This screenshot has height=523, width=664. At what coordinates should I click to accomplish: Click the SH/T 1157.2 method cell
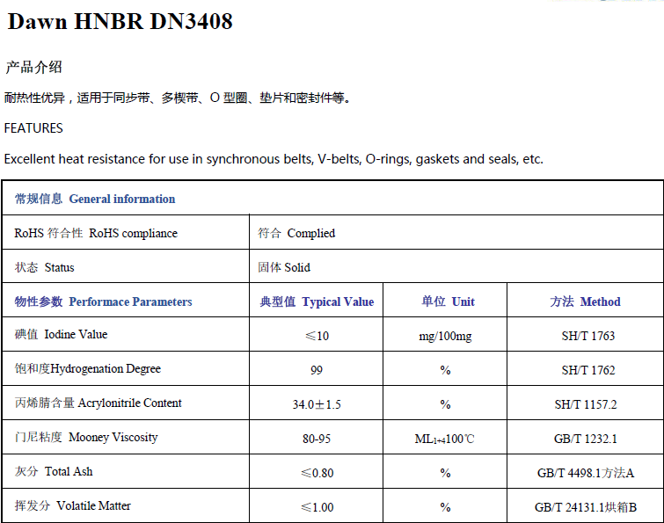tap(586, 404)
